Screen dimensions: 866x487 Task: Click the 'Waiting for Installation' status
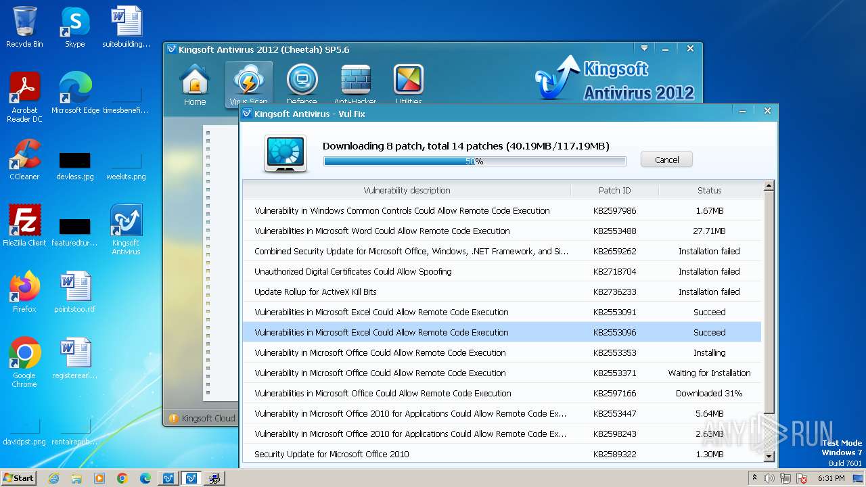click(x=709, y=373)
